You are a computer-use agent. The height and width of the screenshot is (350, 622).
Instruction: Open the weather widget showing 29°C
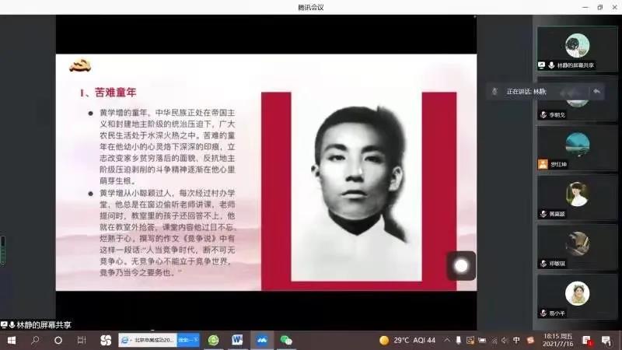[x=407, y=341]
